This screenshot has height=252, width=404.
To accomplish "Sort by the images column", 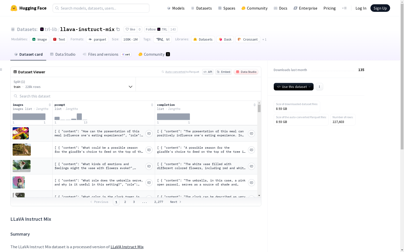I will (x=50, y=105).
